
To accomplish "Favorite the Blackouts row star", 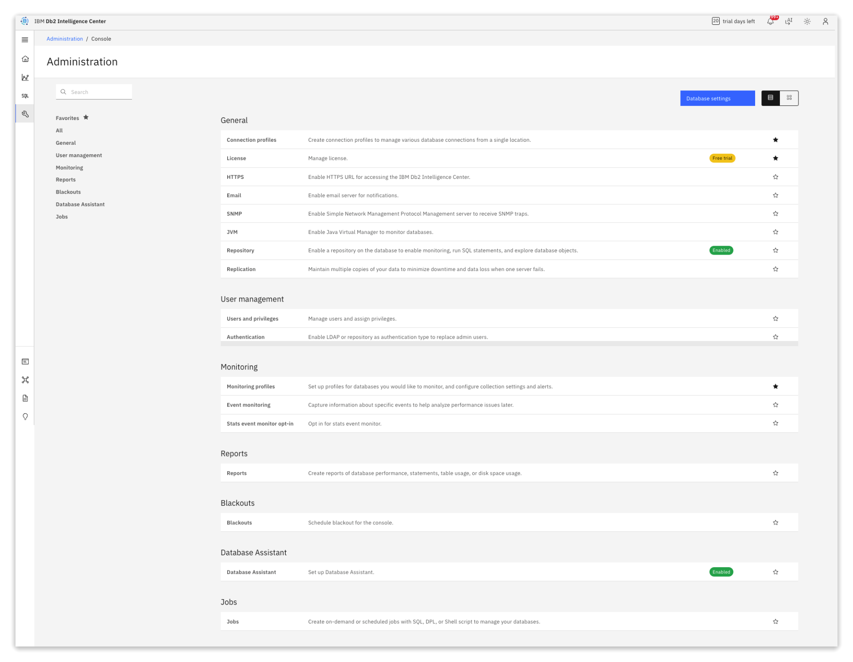I will [x=775, y=523].
